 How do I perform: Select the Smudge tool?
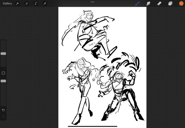[x=148, y=4]
